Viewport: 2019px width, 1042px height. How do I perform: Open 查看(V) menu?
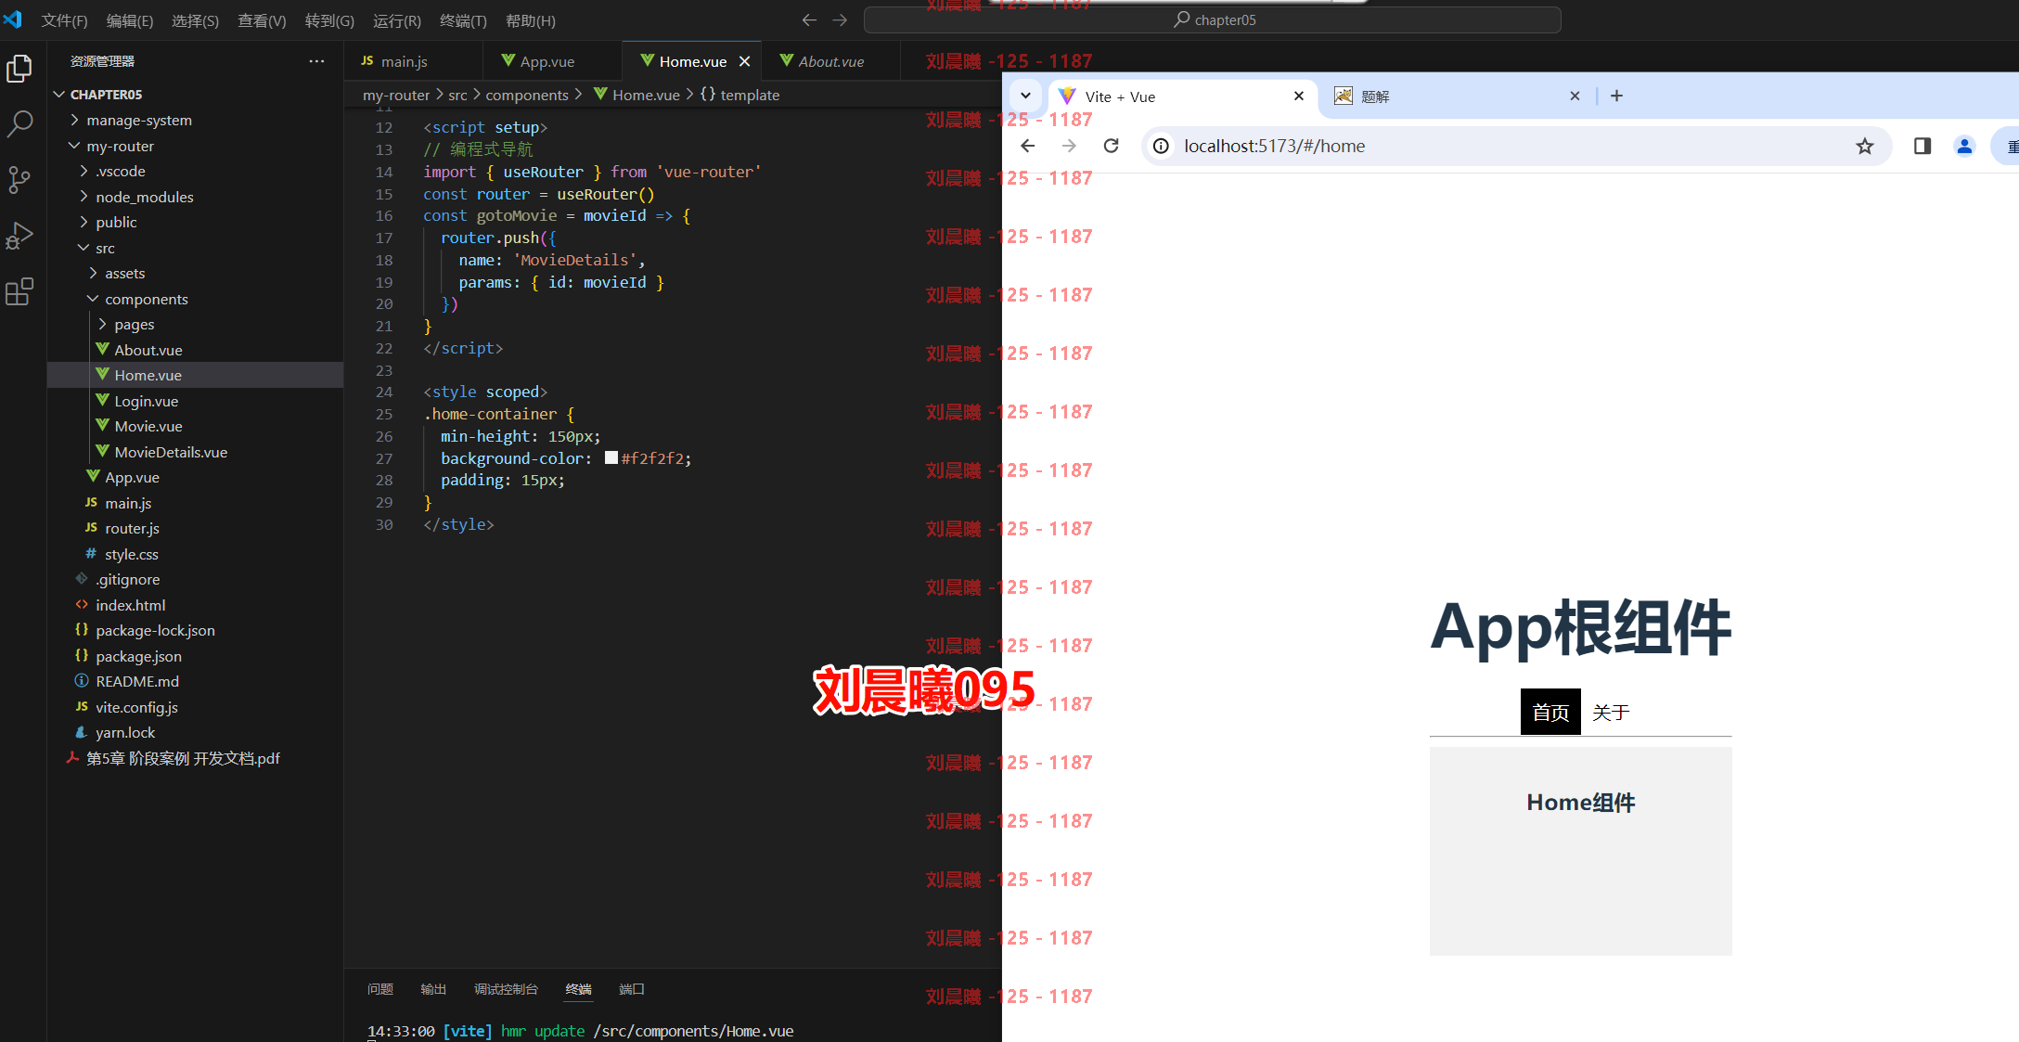tap(262, 20)
